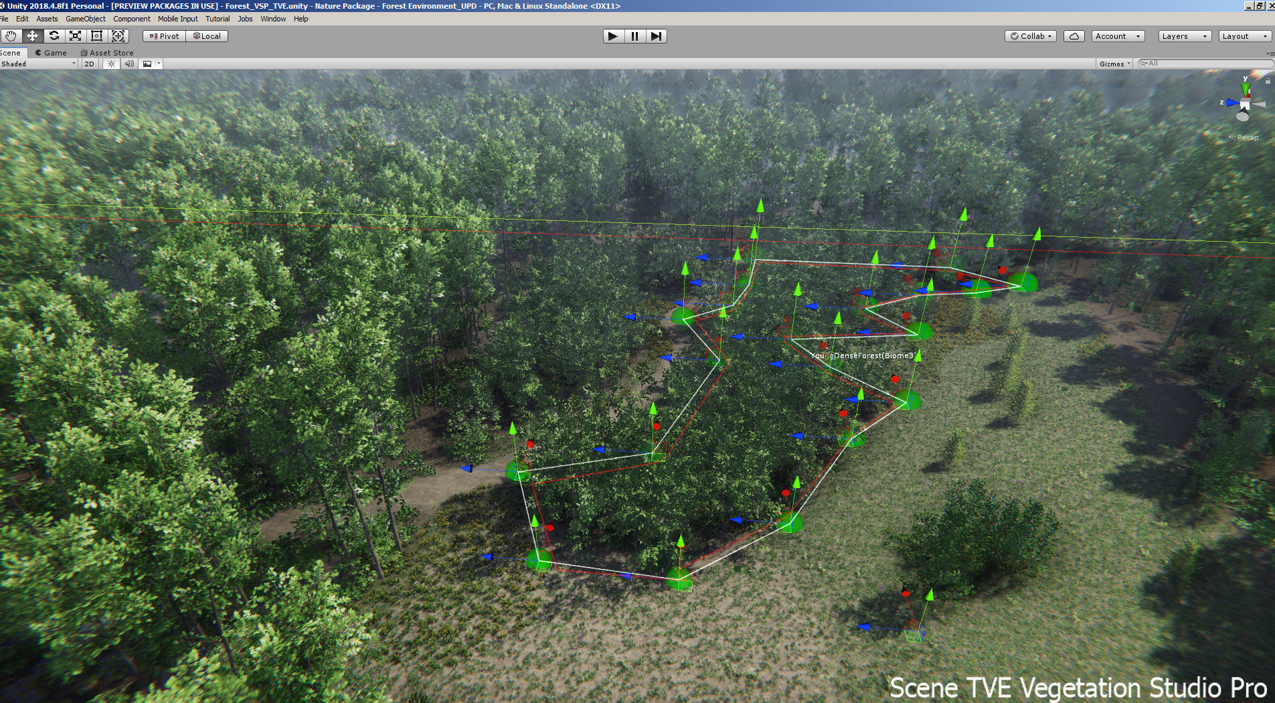Open the File menu
This screenshot has width=1275, height=703.
[4, 19]
